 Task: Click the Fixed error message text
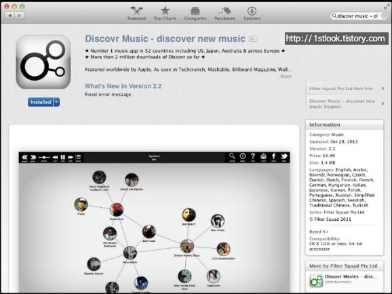[108, 94]
